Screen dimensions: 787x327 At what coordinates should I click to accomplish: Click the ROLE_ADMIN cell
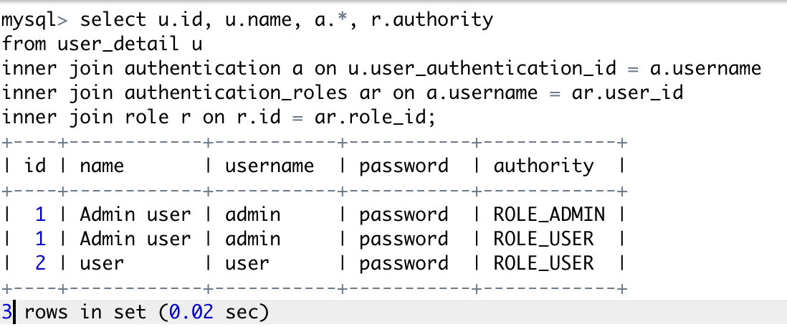point(549,215)
